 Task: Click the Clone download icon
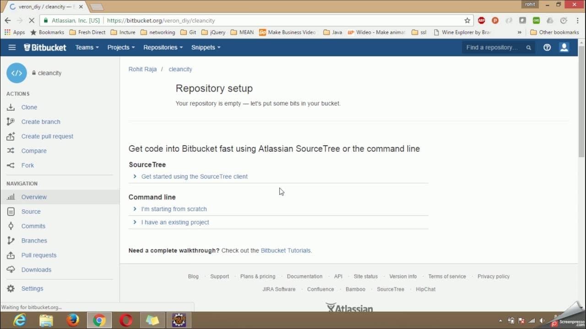[11, 107]
